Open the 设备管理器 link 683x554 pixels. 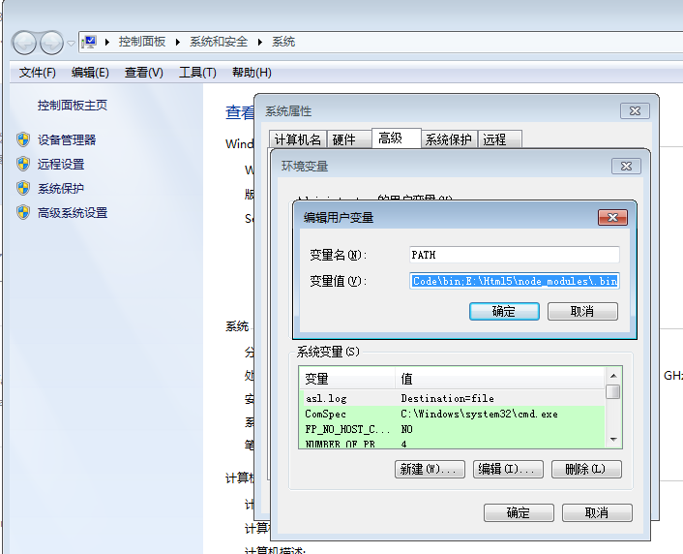(x=67, y=140)
